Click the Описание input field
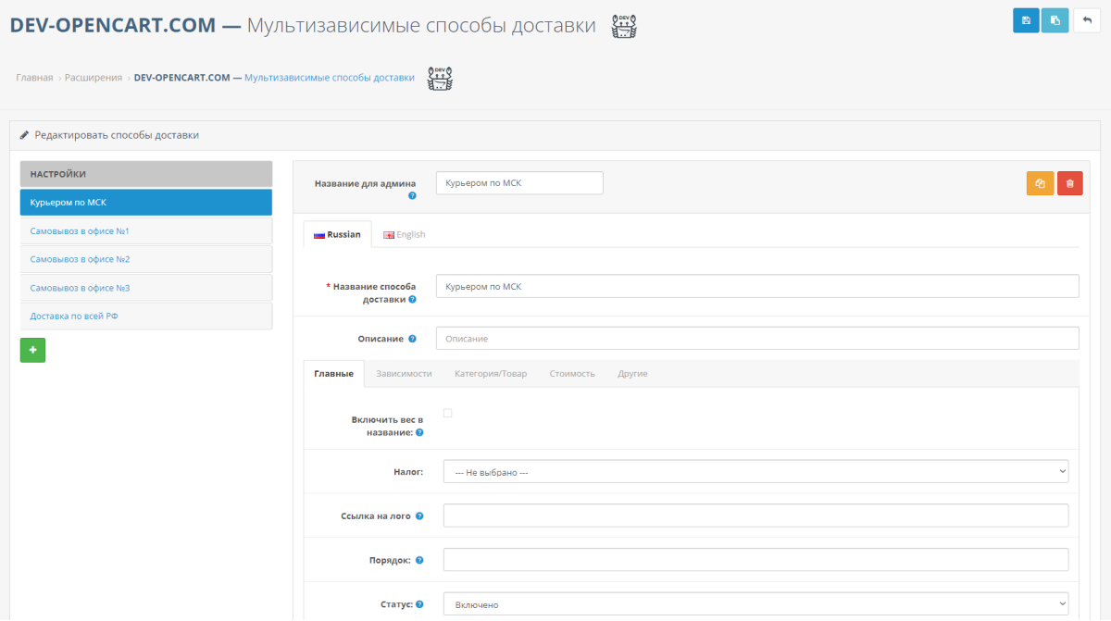 (757, 339)
